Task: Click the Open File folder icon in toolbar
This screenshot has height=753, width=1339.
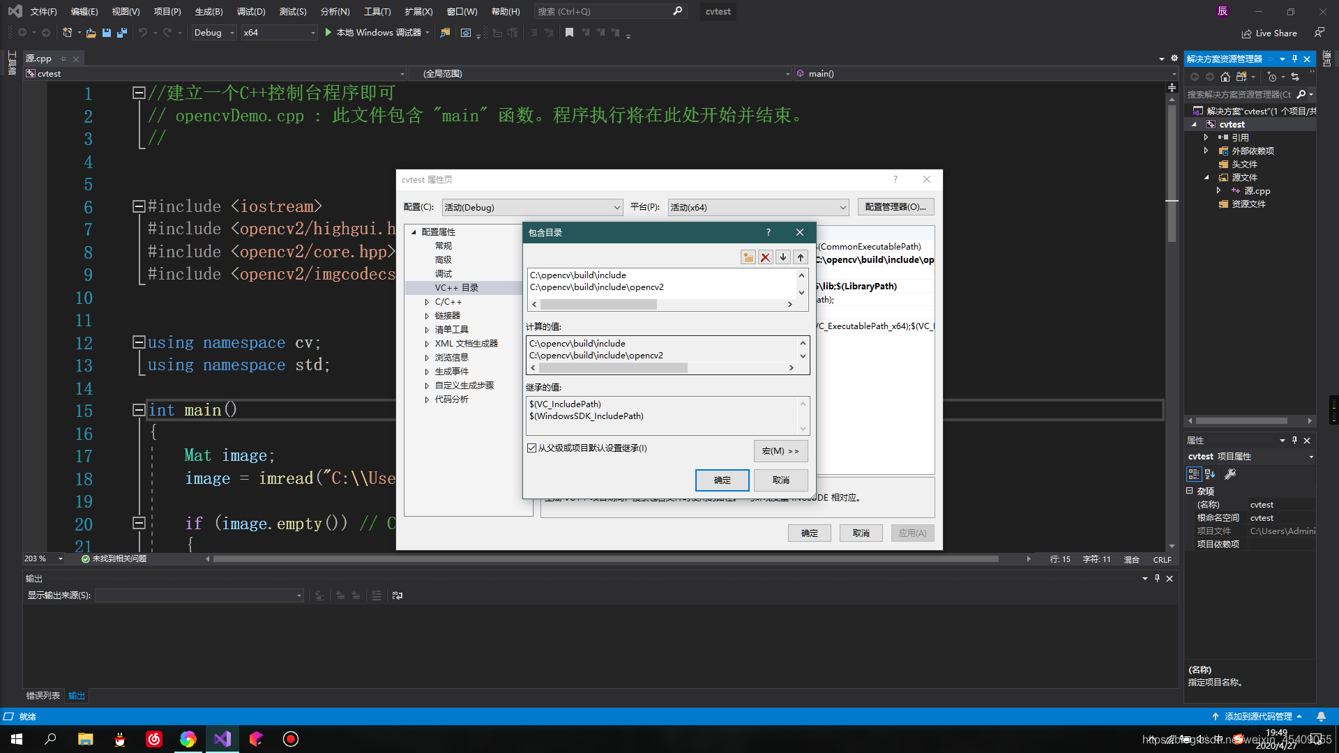Action: tap(91, 33)
